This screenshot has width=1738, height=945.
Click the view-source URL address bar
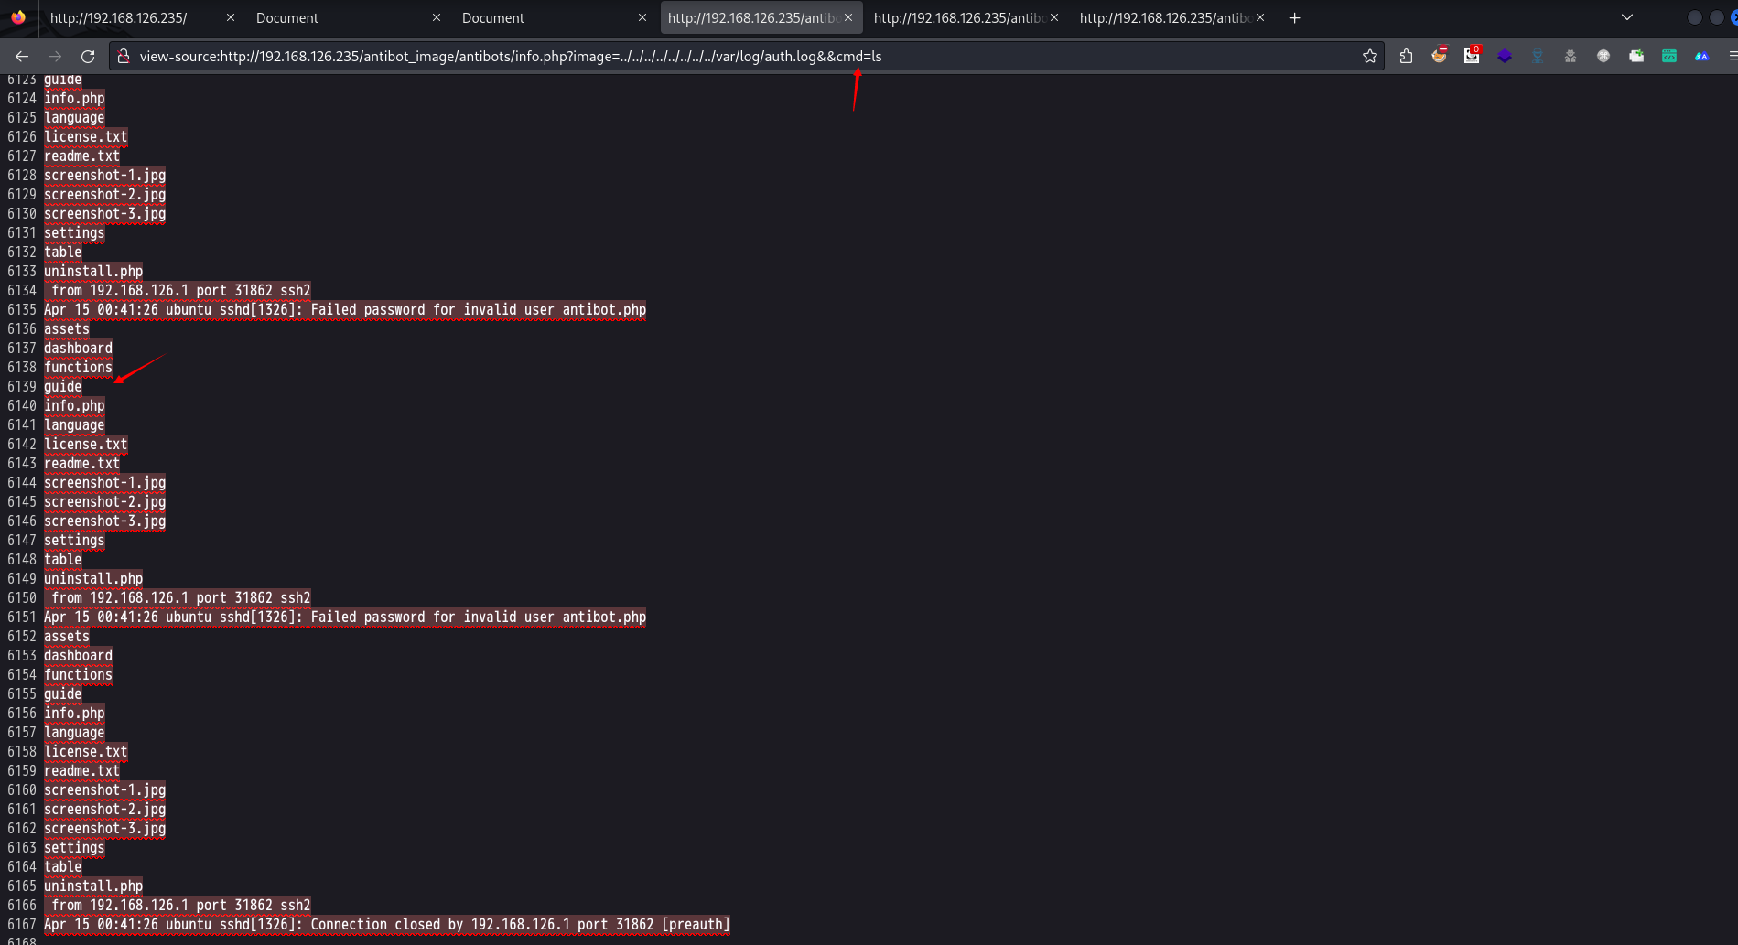tap(746, 56)
